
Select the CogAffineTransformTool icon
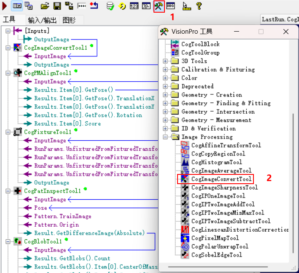pyautogui.click(x=185, y=145)
